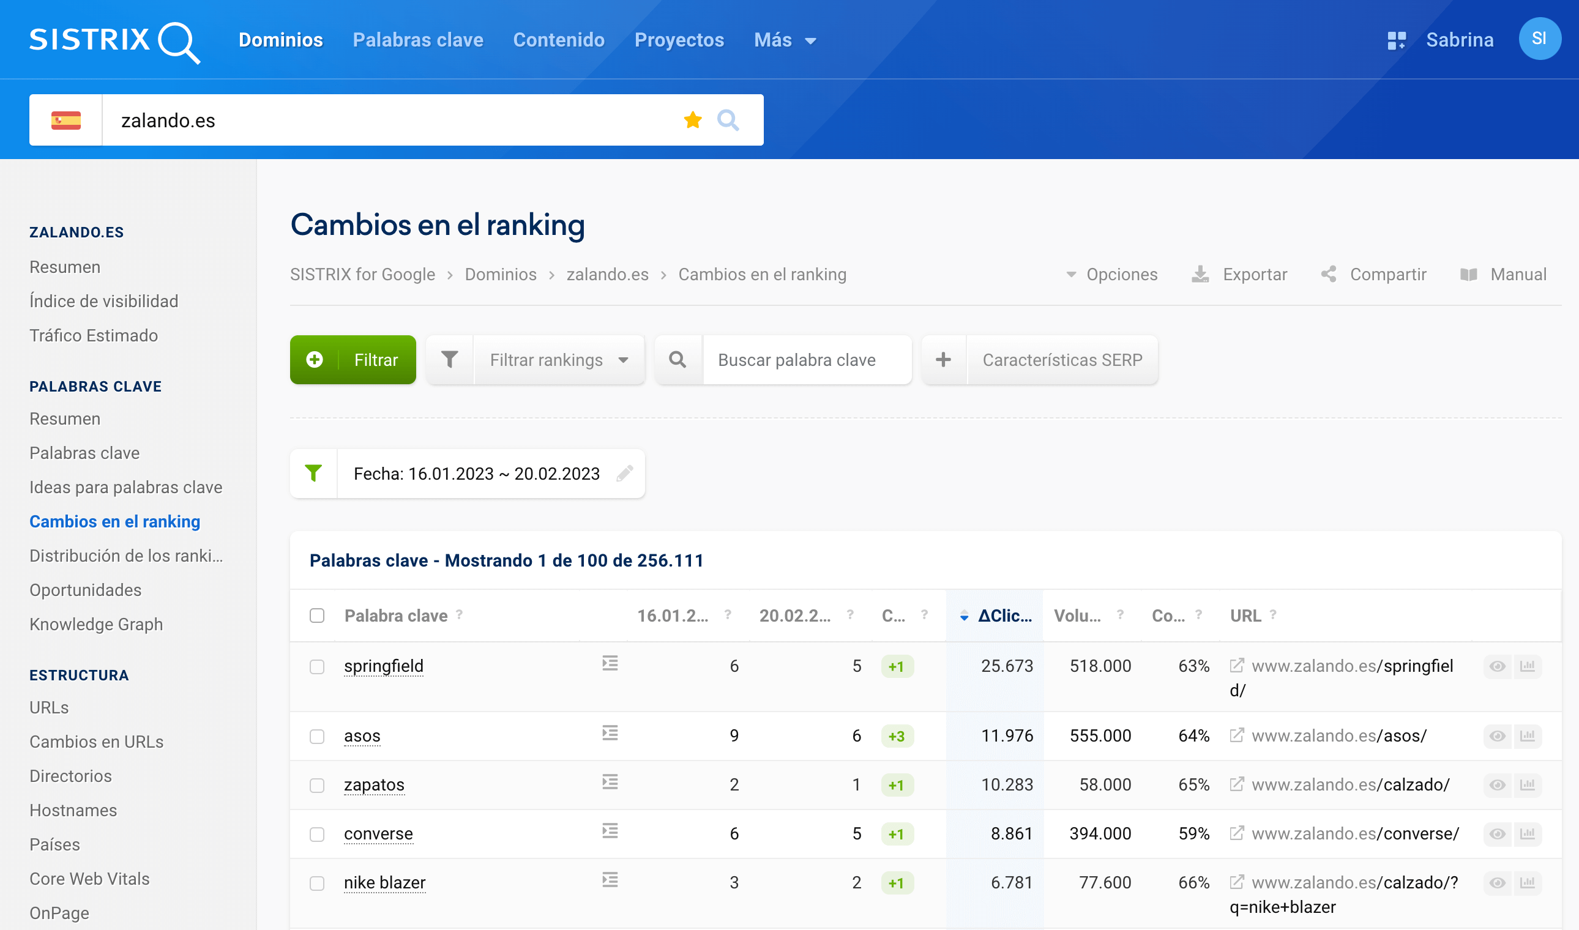
Task: Click the magnifier search icon beside zalando.es
Action: click(x=728, y=120)
